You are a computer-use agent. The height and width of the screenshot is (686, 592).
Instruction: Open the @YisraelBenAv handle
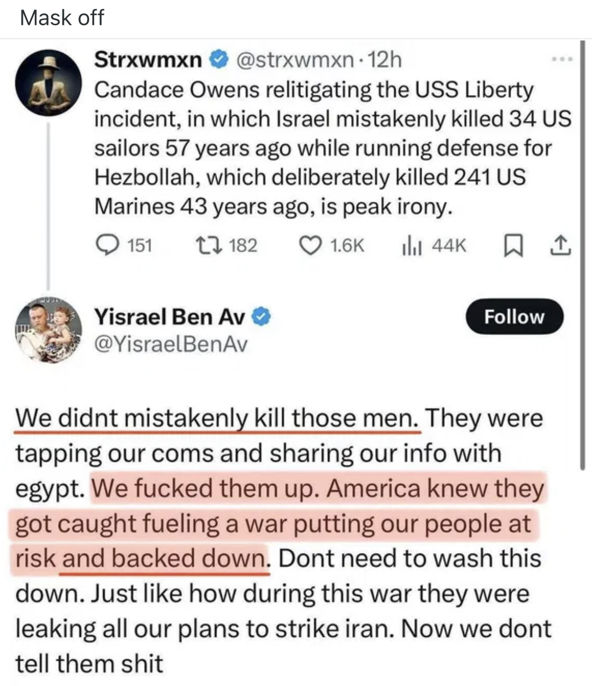click(x=171, y=344)
